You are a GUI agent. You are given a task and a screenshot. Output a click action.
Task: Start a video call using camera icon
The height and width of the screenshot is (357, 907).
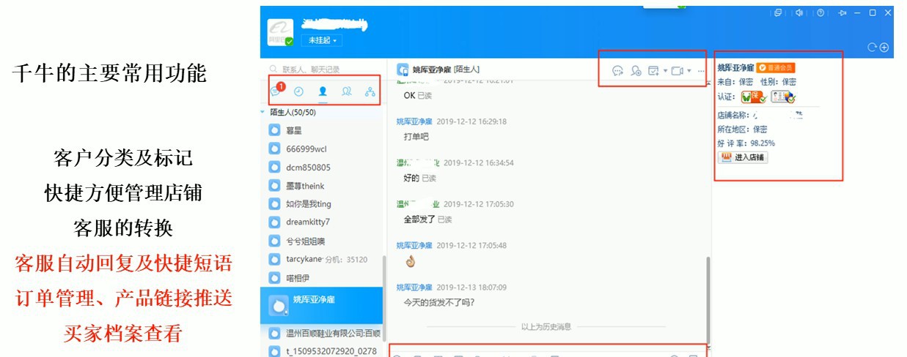pos(677,71)
